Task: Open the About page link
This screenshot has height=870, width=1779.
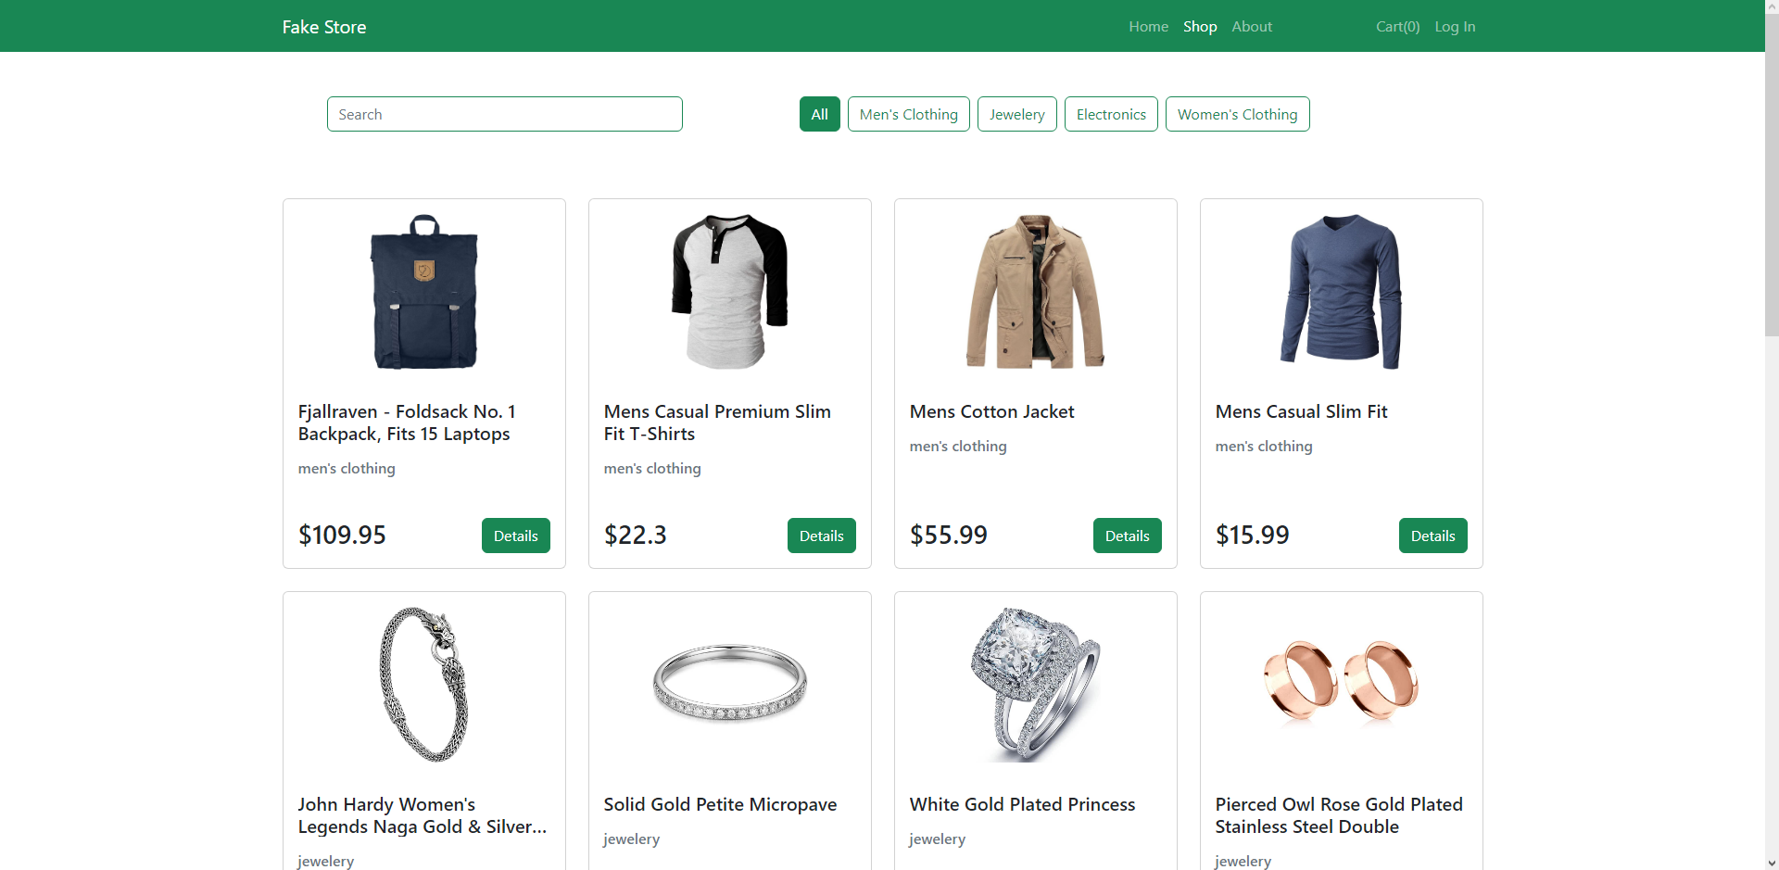Action: (1251, 27)
